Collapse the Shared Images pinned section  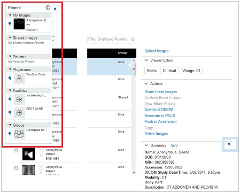click(10, 37)
